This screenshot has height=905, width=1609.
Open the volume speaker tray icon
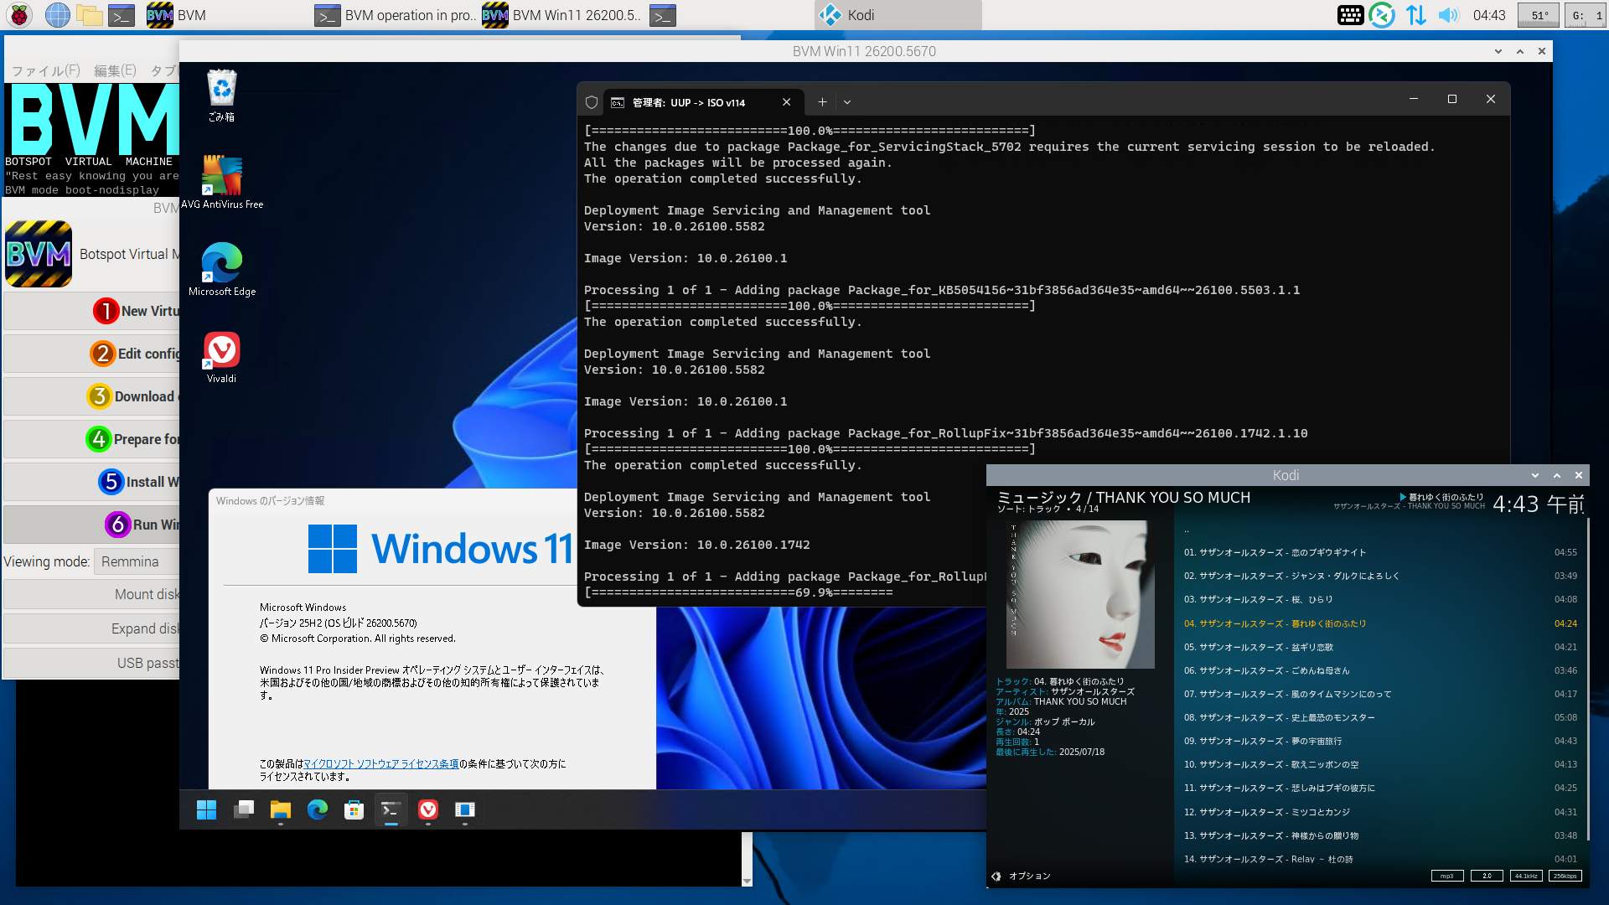pos(1447,15)
